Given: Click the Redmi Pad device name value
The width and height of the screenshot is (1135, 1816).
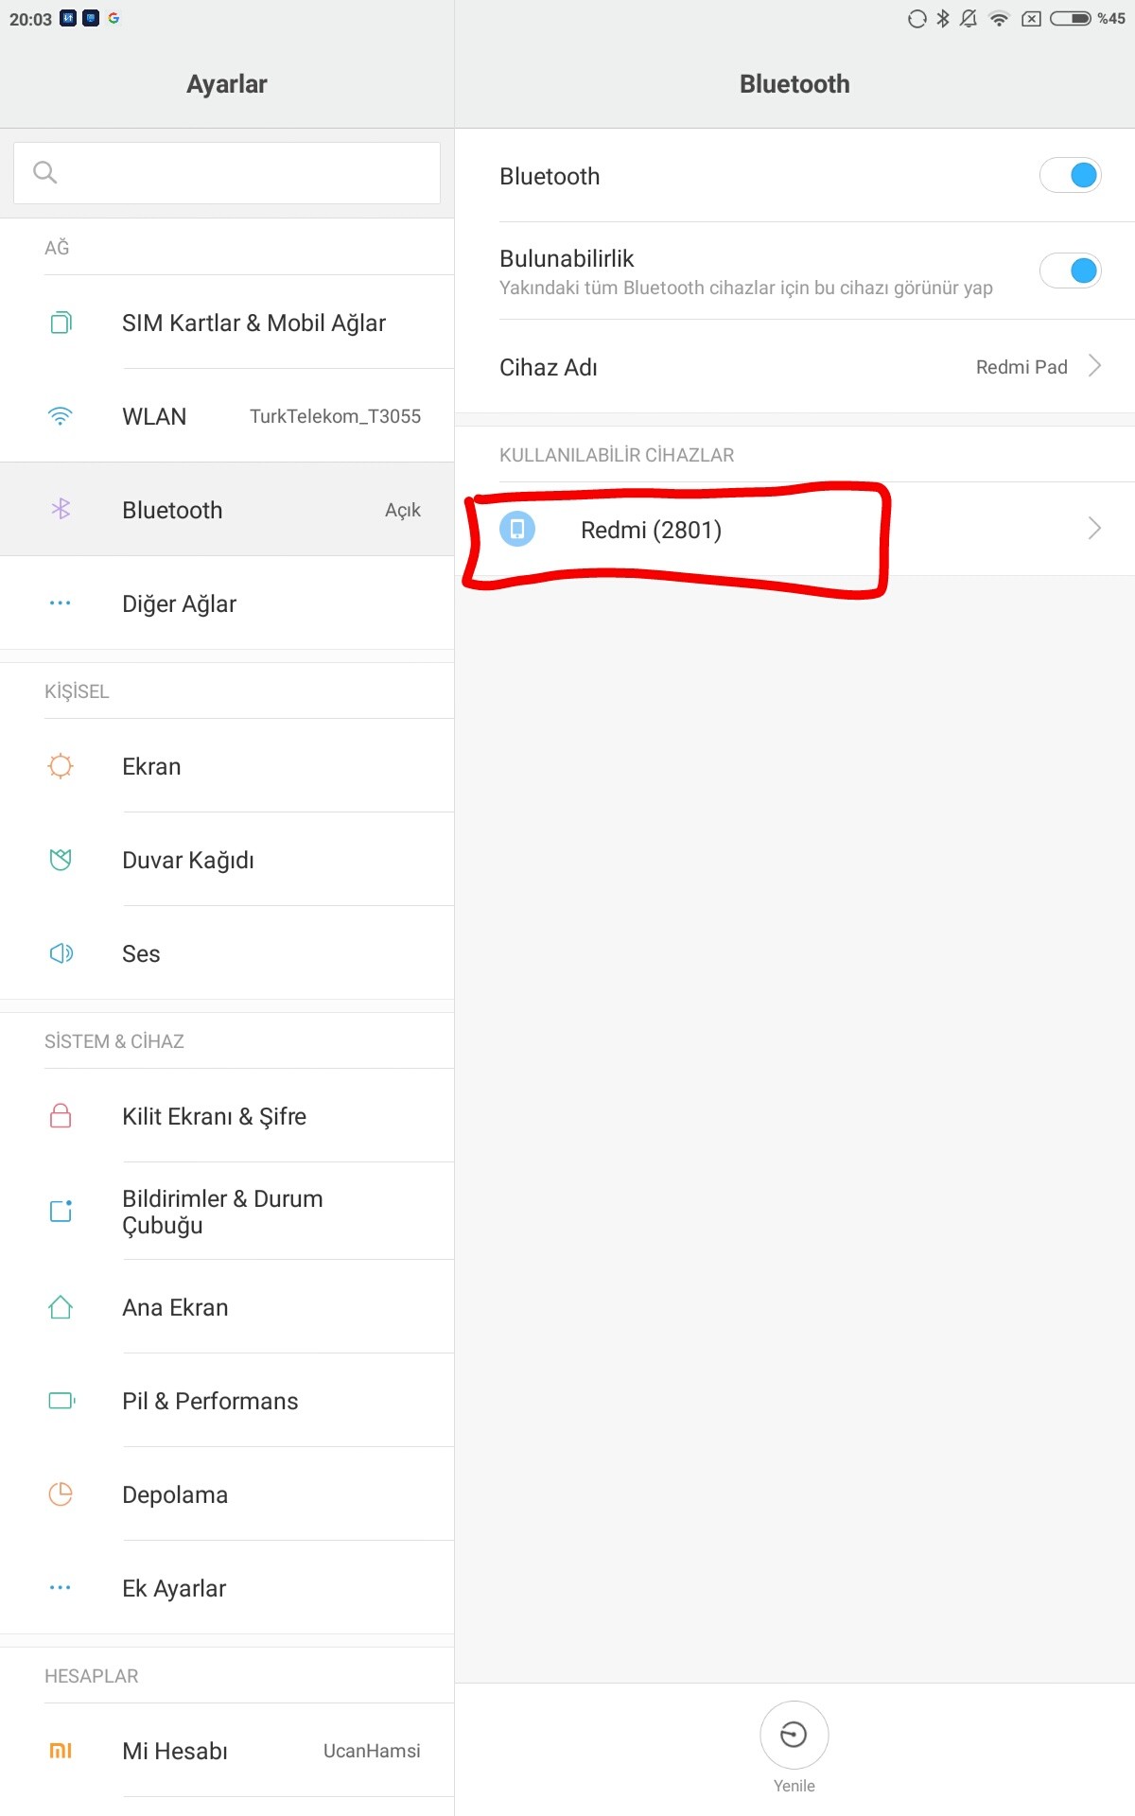Looking at the screenshot, I should pos(1021,367).
